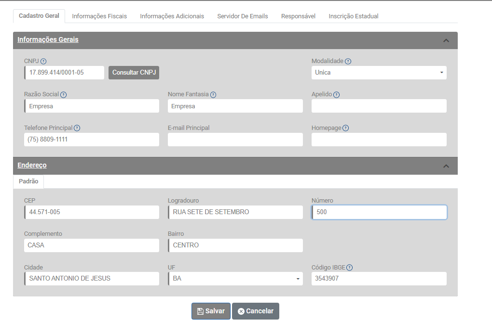Open the UF state dropdown
492x321 pixels.
[x=235, y=279]
